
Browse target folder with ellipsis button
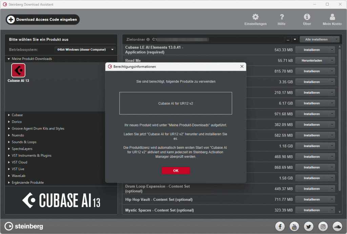(x=288, y=40)
